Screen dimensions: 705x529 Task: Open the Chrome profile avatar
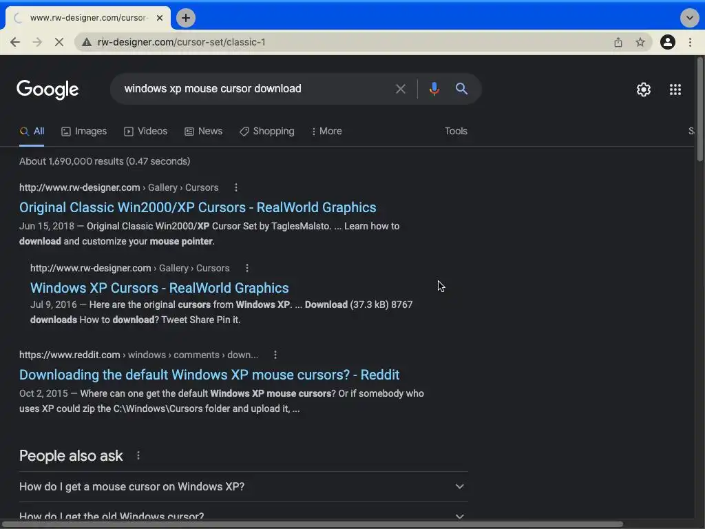coord(668,42)
